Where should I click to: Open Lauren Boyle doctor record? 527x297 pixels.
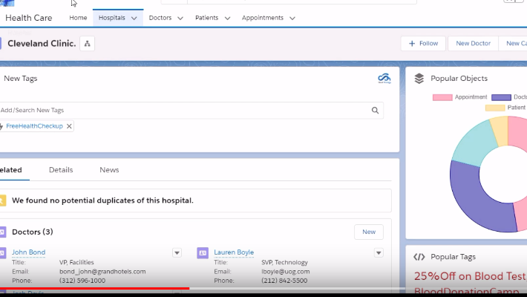tap(234, 252)
